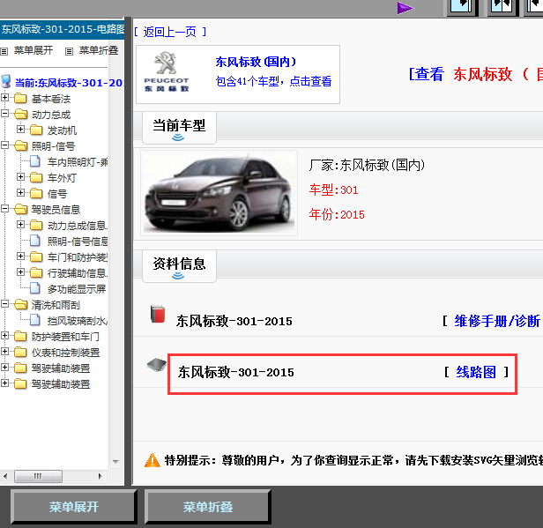Expand the 车外灯 tree node
Viewport: 543px width, 528px height.
click(x=20, y=177)
